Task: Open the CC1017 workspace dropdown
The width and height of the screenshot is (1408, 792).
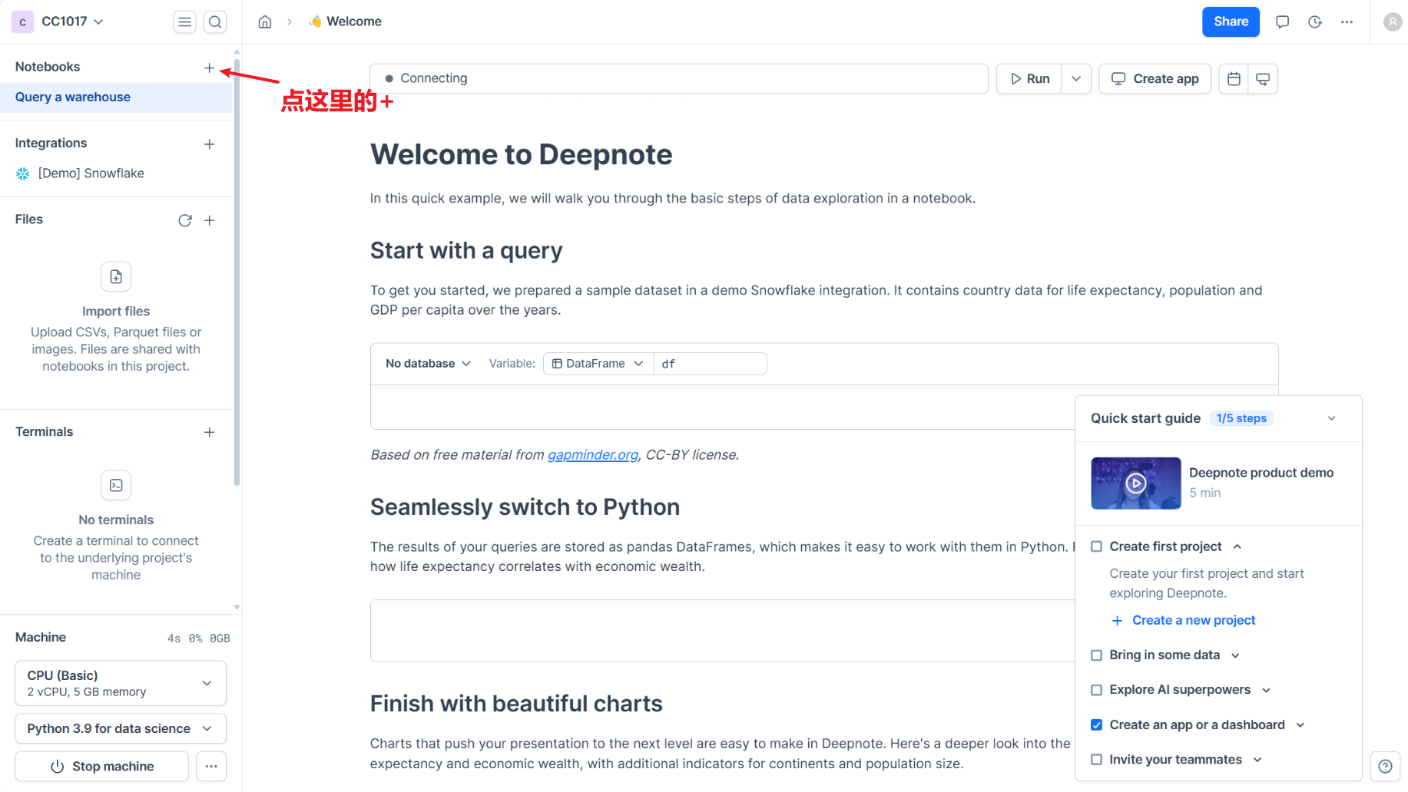Action: click(x=72, y=21)
